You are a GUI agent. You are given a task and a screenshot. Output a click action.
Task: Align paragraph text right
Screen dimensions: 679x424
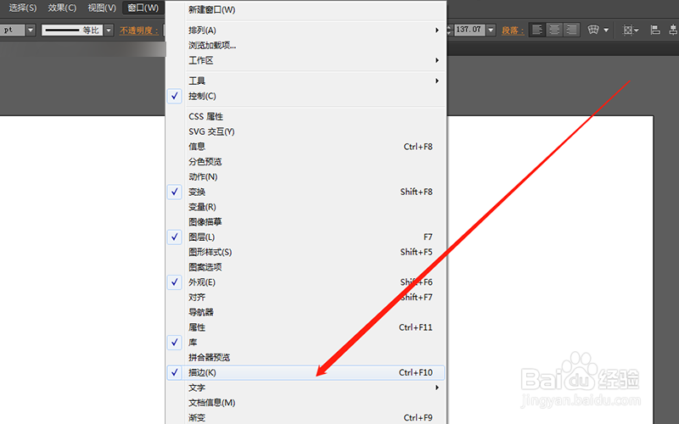point(571,30)
